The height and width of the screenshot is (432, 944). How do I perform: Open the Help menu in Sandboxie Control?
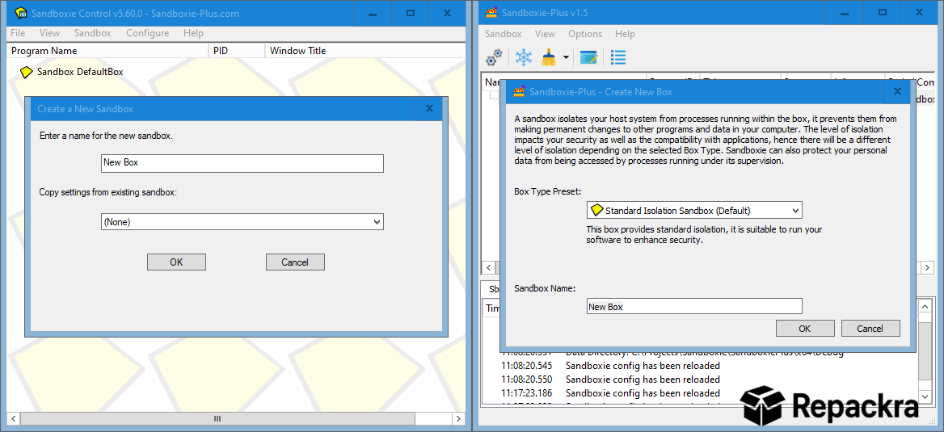click(193, 33)
